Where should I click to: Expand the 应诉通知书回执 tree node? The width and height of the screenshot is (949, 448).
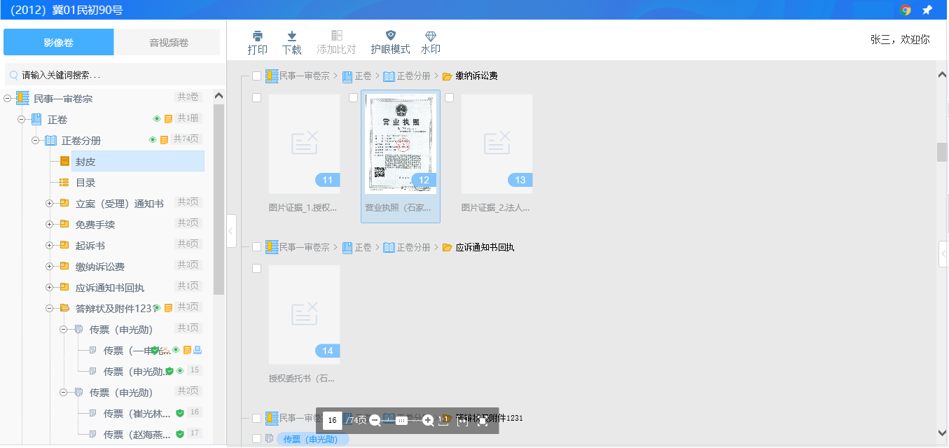click(x=50, y=288)
